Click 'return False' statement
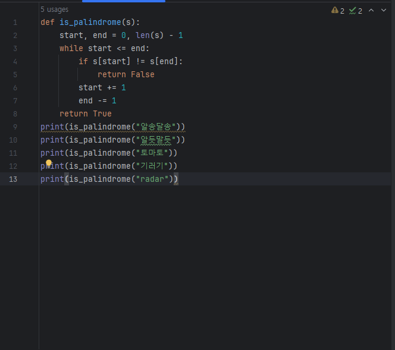 126,74
